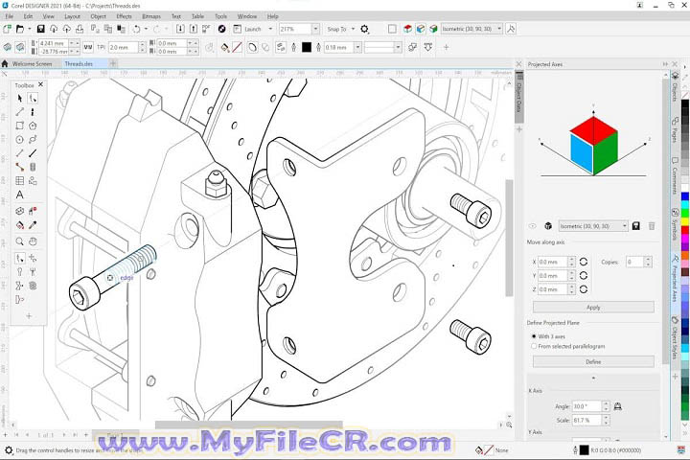Select the Thread cylinder tool in Toolbox
The image size is (690, 460).
(x=33, y=167)
